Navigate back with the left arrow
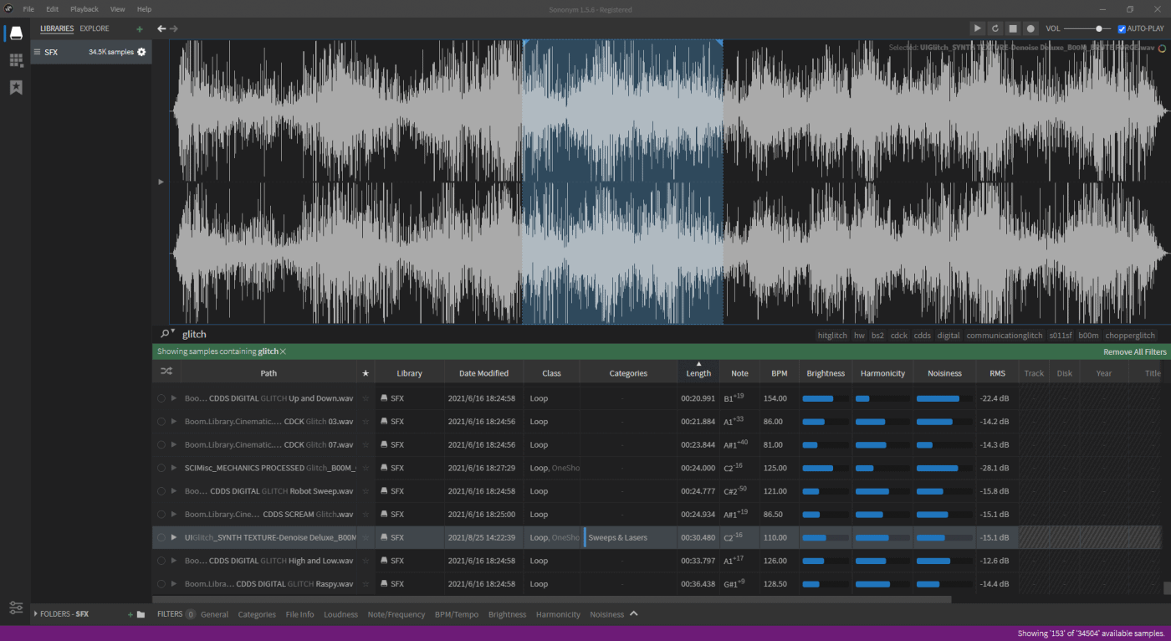Viewport: 1171px width, 641px height. point(162,28)
